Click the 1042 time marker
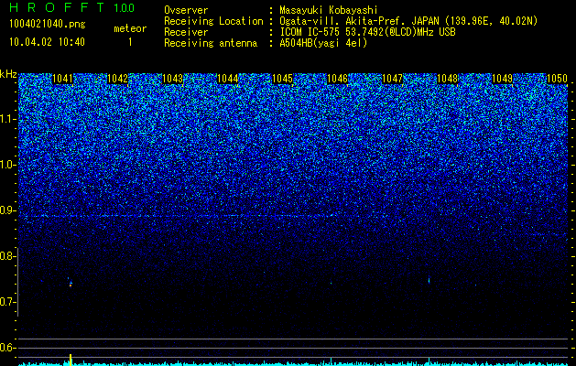This screenshot has height=366, width=576. (117, 79)
